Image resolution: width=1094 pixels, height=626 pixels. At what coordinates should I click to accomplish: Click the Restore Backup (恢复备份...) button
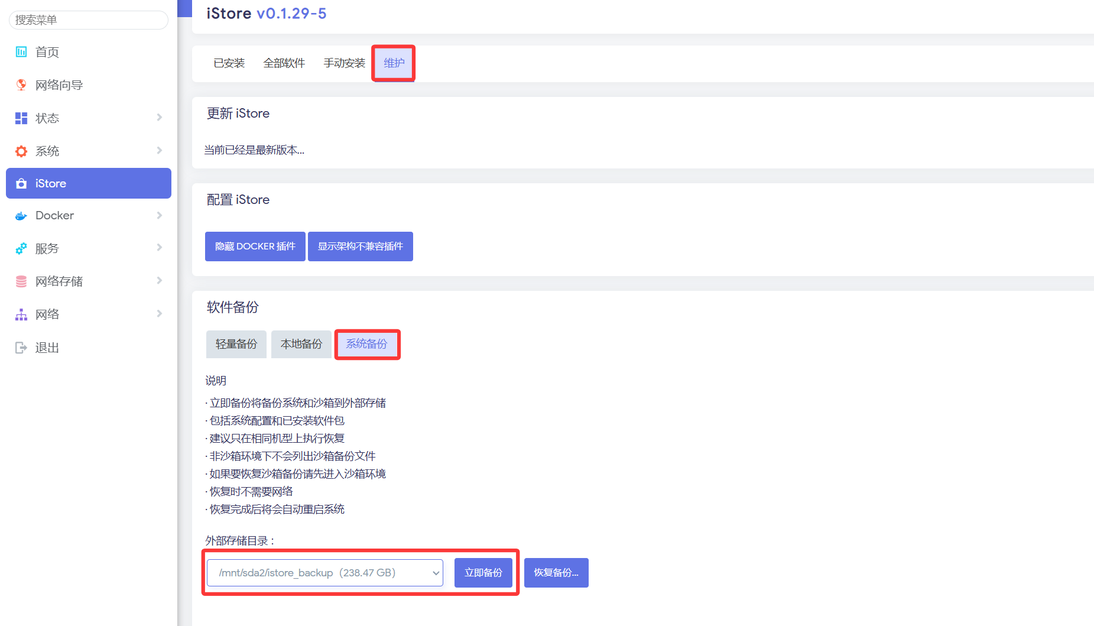pyautogui.click(x=556, y=573)
